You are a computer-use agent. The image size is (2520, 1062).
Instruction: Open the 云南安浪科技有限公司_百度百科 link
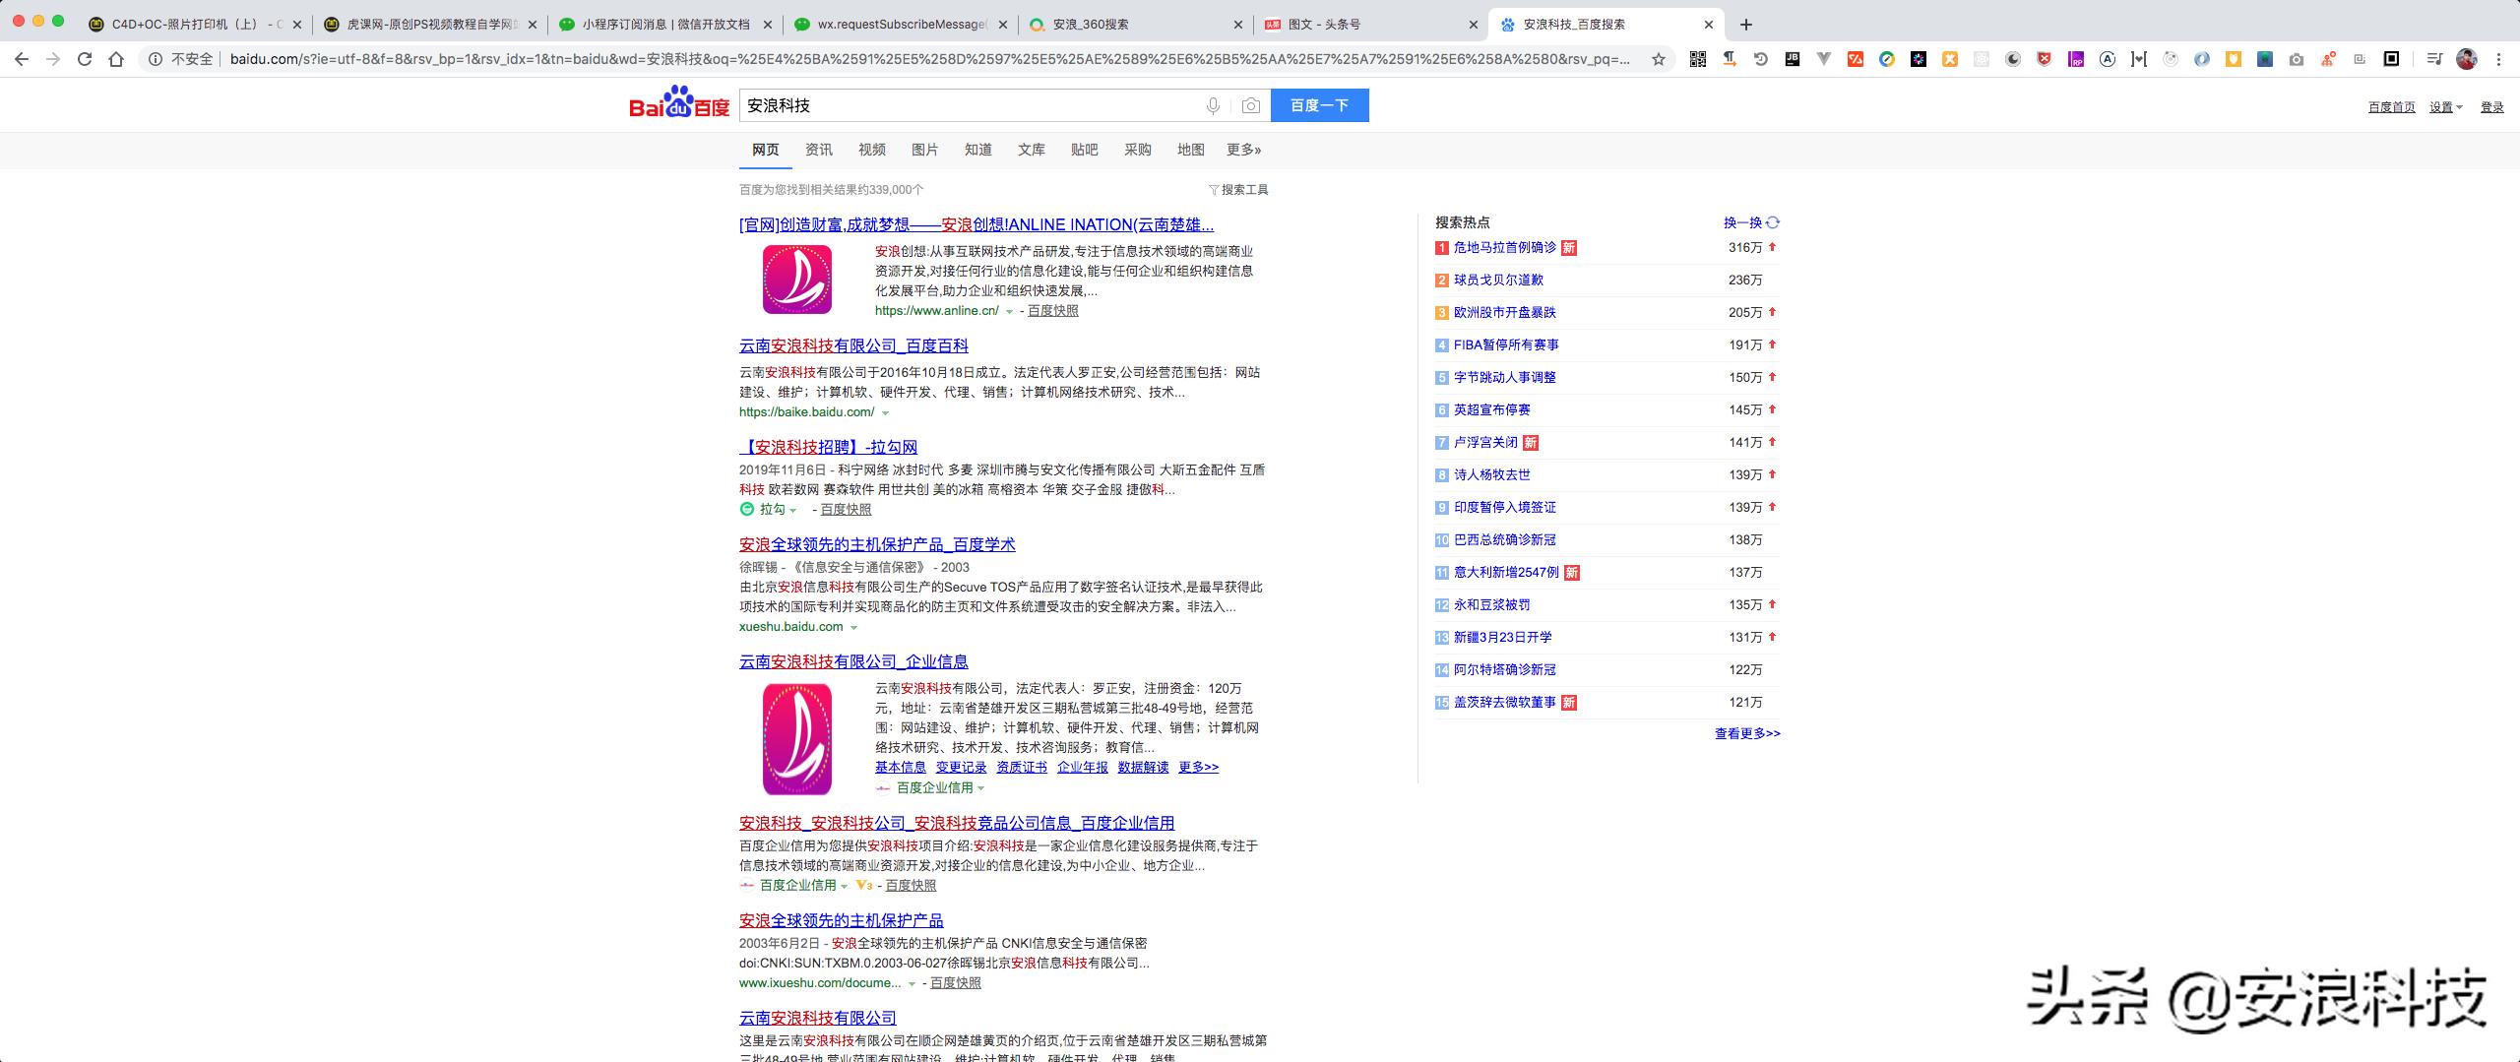(x=852, y=345)
